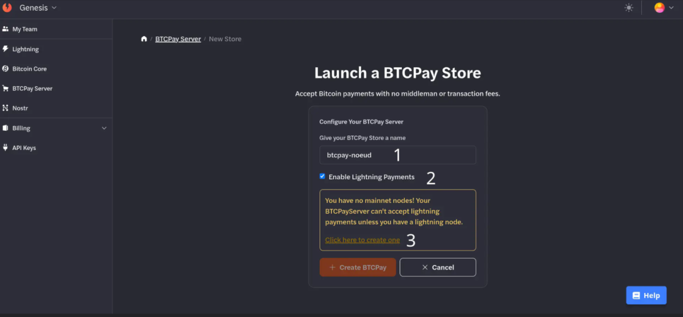Screen dimensions: 683x317
Task: Click 'Click here to create one' link
Action: point(362,240)
